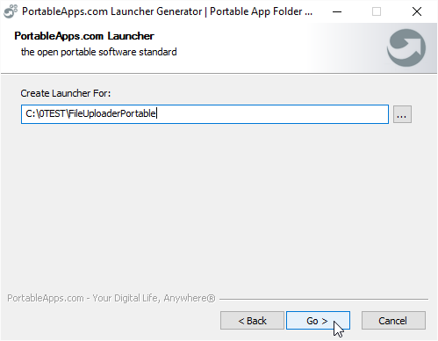Go back with the < Back button

click(x=252, y=321)
